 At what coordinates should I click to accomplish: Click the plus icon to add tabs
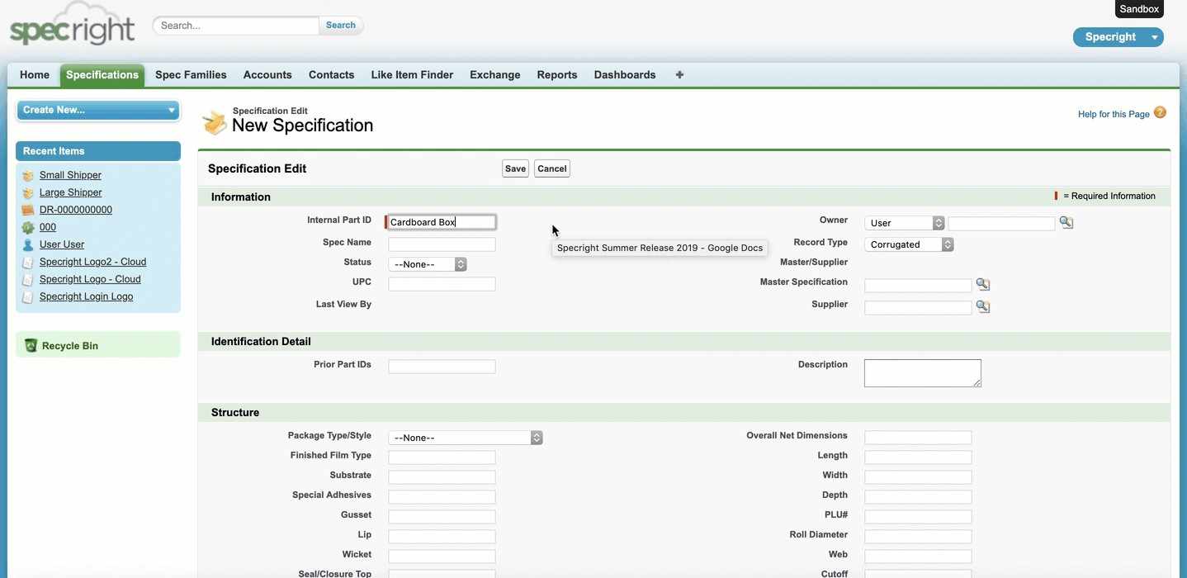(679, 75)
